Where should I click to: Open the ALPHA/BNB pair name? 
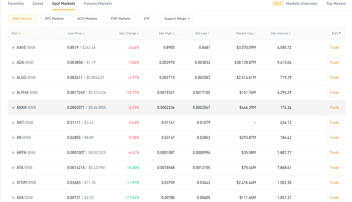click(x=27, y=93)
